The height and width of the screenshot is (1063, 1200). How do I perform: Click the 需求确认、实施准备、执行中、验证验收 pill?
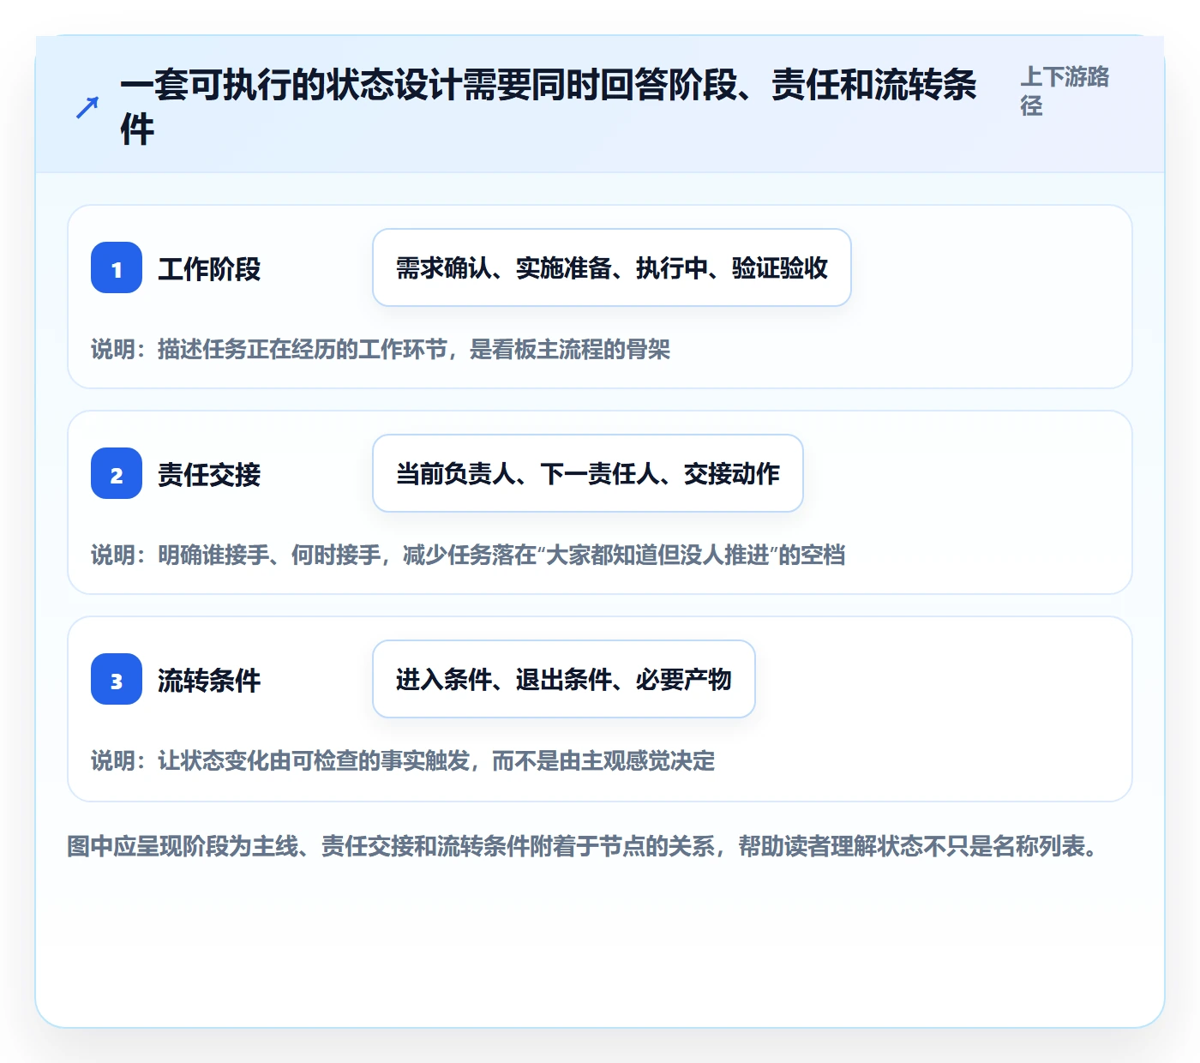click(x=612, y=267)
